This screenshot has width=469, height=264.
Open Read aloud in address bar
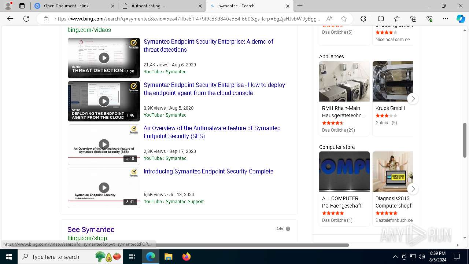(x=329, y=19)
